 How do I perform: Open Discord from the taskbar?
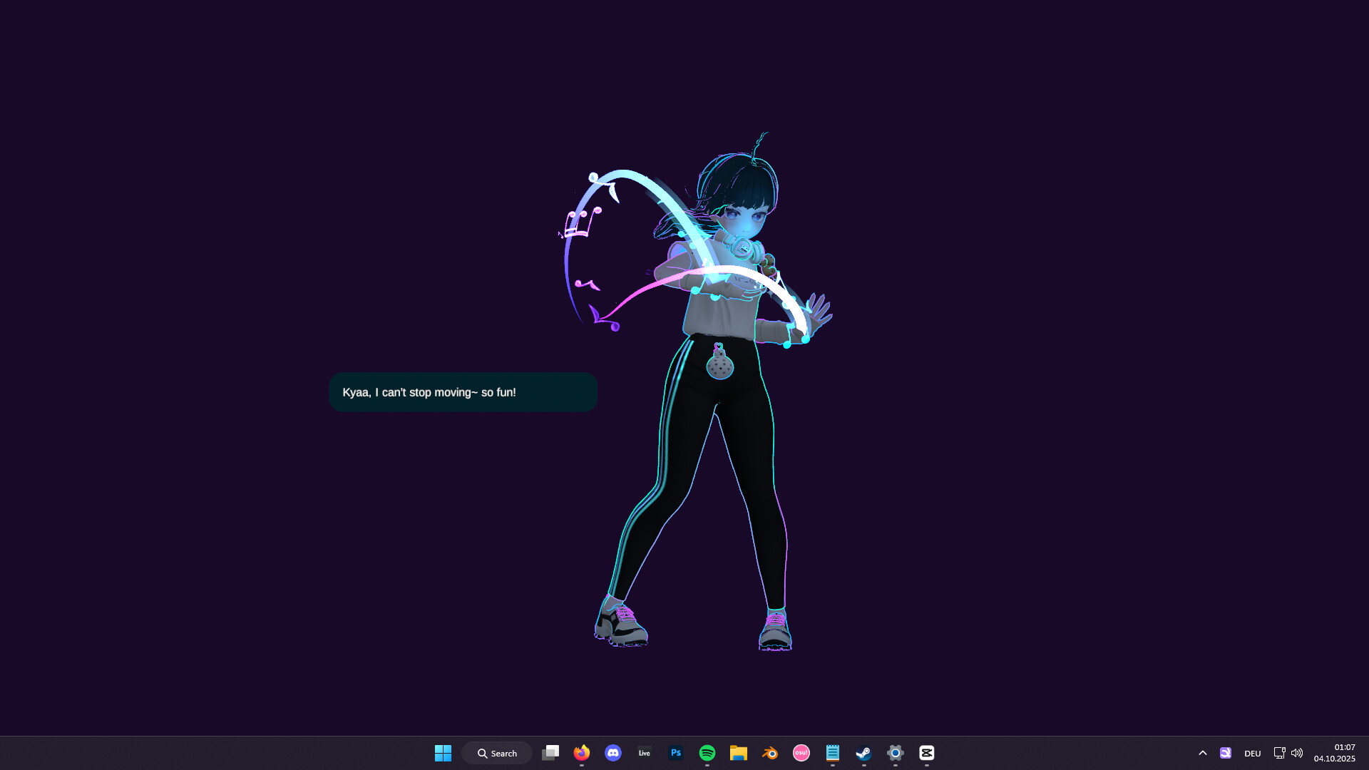coord(613,753)
